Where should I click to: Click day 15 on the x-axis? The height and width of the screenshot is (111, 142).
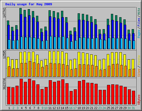coord(67,108)
